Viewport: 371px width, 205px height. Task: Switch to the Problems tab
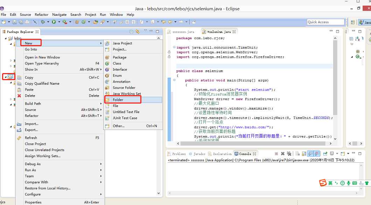pyautogui.click(x=178, y=154)
